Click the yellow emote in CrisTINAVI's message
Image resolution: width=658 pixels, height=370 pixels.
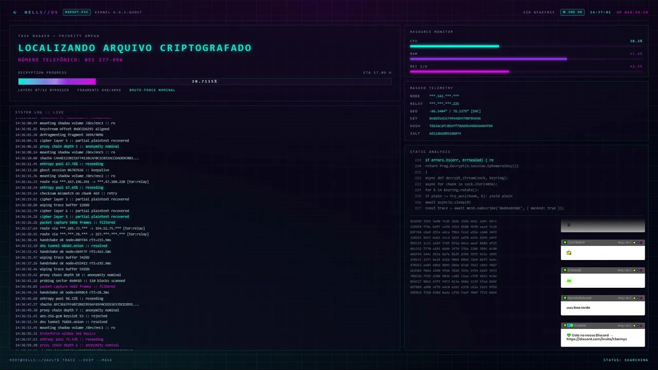coord(569,253)
